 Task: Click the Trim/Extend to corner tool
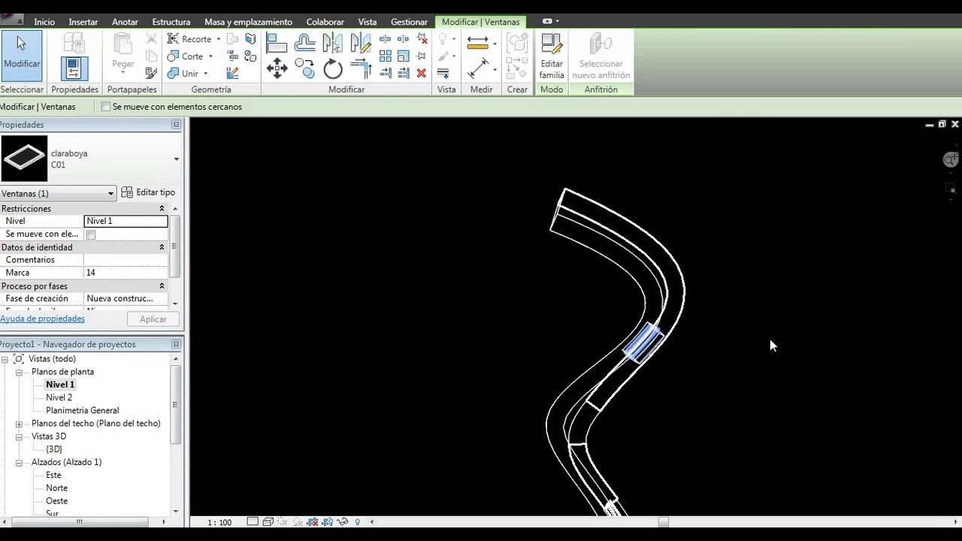(362, 69)
